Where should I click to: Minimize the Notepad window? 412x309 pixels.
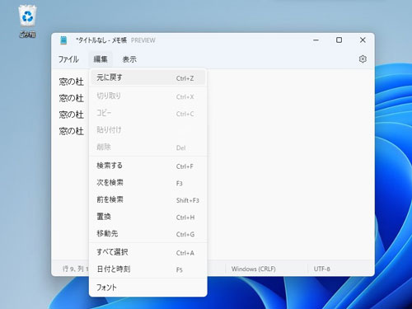pos(316,40)
